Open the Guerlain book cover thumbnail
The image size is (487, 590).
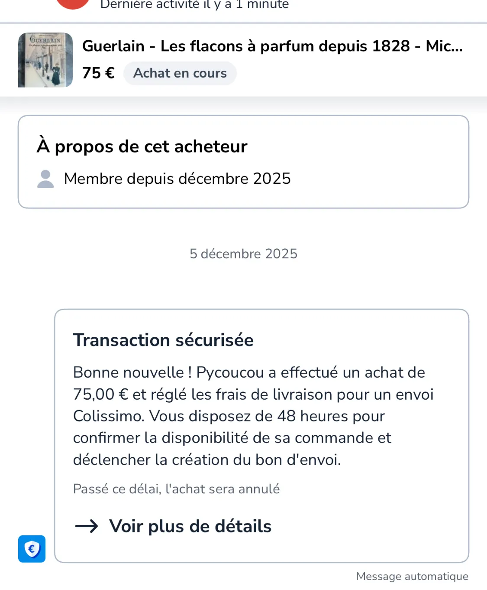(x=45, y=60)
